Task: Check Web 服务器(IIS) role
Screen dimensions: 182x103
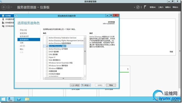Action: pos(47,60)
